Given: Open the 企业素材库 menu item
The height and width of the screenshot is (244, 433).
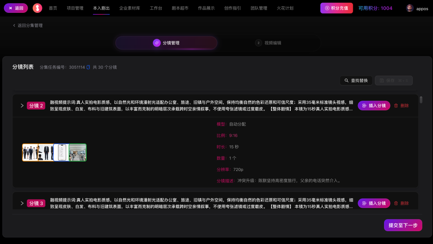Looking at the screenshot, I should [x=129, y=8].
